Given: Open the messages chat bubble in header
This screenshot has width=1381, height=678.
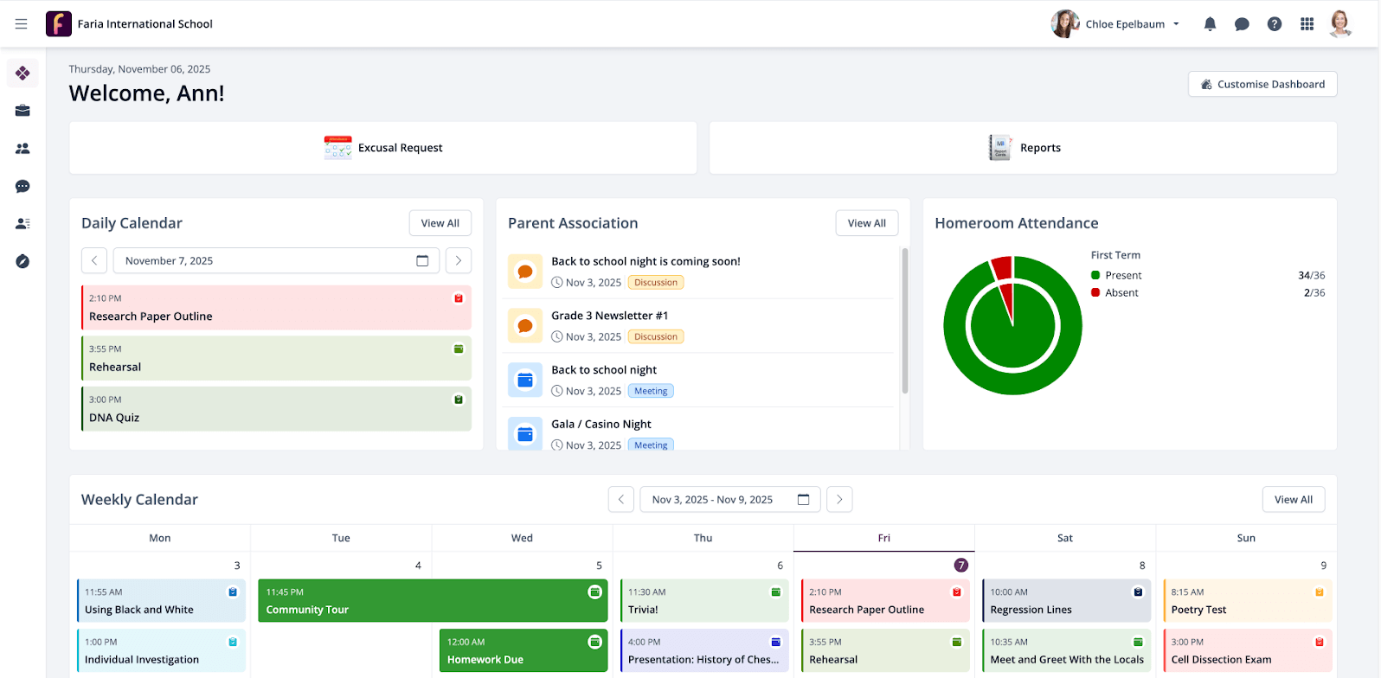Looking at the screenshot, I should click(x=1242, y=24).
